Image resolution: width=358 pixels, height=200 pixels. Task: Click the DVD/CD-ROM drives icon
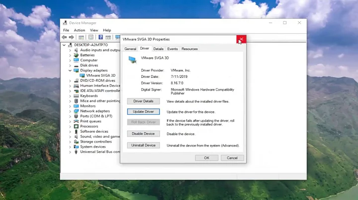coord(76,81)
